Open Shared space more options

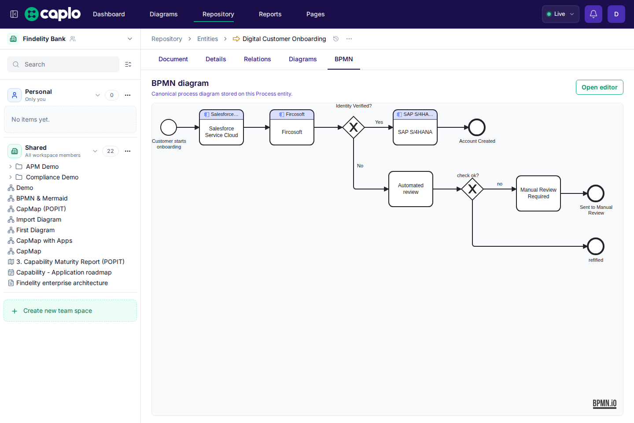(x=128, y=151)
